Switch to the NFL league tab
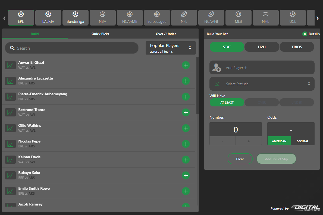 coord(184,18)
